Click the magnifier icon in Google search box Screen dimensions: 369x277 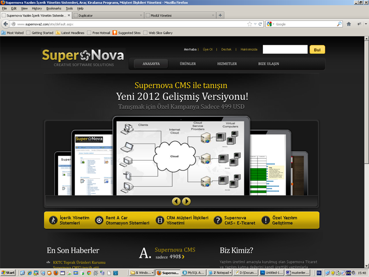point(339,24)
